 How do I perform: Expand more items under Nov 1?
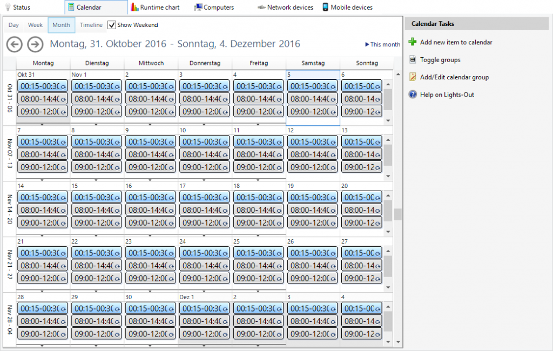click(96, 125)
